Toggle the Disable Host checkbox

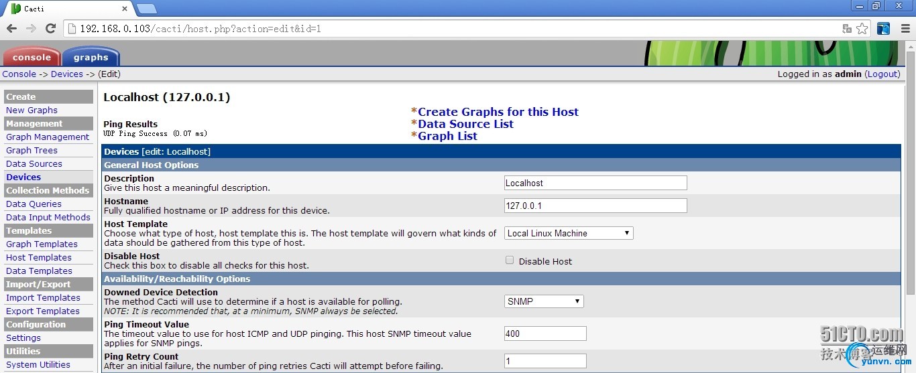pos(510,260)
